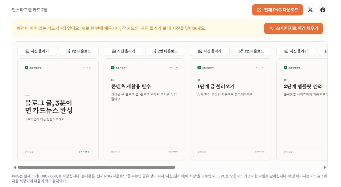Click the horizontal scrollbar thumb
The height and width of the screenshot is (187, 341).
click(97, 168)
